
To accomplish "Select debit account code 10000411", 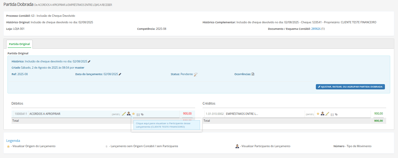I will click(x=21, y=114).
